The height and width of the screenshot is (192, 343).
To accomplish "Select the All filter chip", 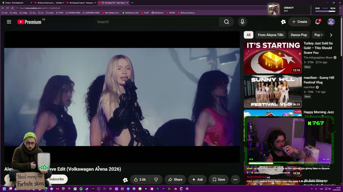I will (249, 35).
